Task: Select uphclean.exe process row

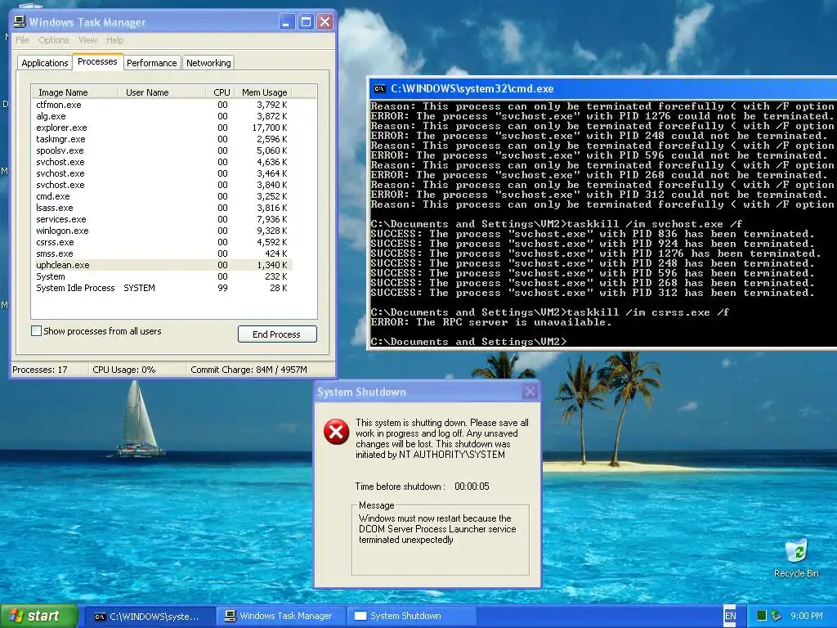Action: pos(162,265)
